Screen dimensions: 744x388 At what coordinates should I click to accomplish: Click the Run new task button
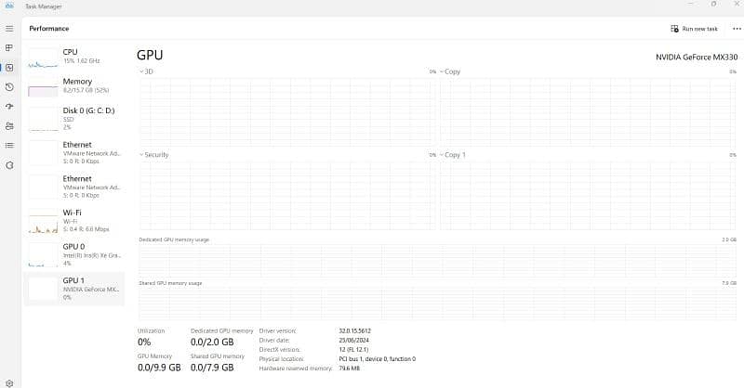click(x=694, y=29)
